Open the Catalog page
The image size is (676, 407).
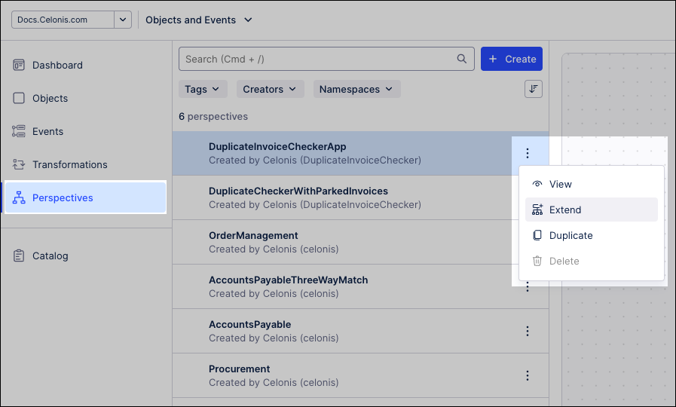(50, 256)
